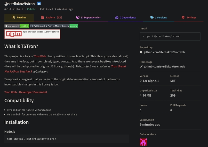Switch to the Explore tab
This screenshot has height=147, width=208.
point(51,18)
